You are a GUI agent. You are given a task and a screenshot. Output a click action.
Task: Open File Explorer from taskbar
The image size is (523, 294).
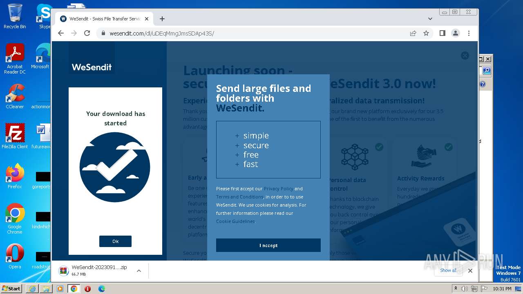(x=46, y=289)
